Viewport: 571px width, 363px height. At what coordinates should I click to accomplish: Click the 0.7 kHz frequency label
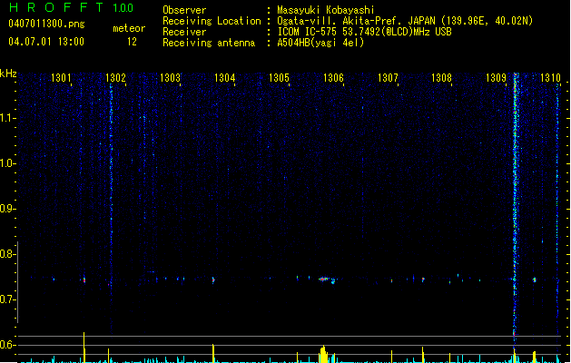(7, 299)
